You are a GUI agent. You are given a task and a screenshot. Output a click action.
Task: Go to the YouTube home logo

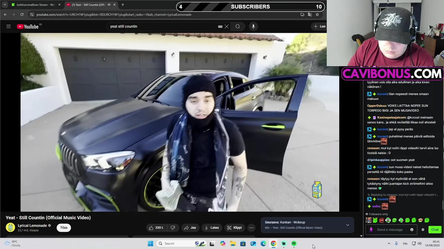click(28, 27)
